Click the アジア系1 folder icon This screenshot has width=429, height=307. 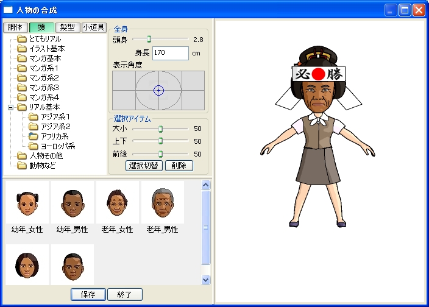pos(34,117)
